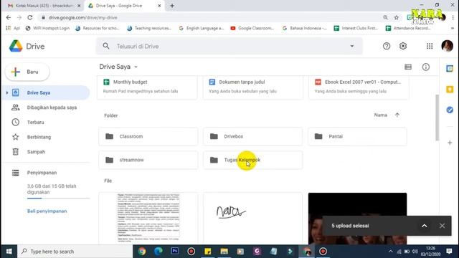459x258 pixels.
Task: Open Photoshop from the taskbar
Action: click(175, 251)
